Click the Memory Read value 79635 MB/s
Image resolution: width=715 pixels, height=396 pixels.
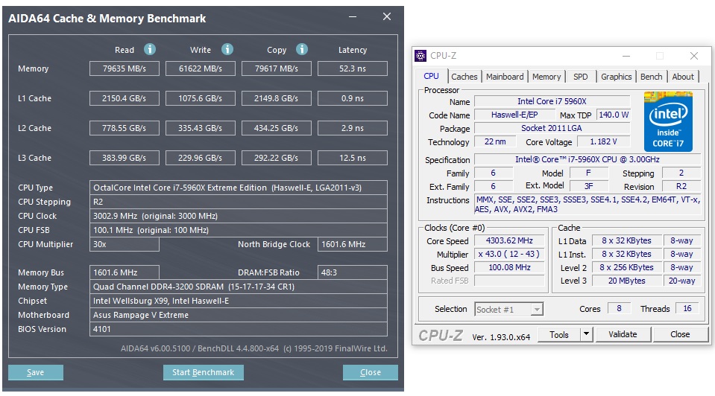[124, 68]
